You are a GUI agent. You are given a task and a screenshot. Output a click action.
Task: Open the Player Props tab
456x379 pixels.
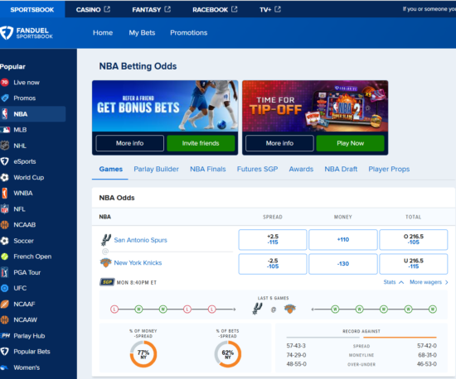click(x=389, y=169)
